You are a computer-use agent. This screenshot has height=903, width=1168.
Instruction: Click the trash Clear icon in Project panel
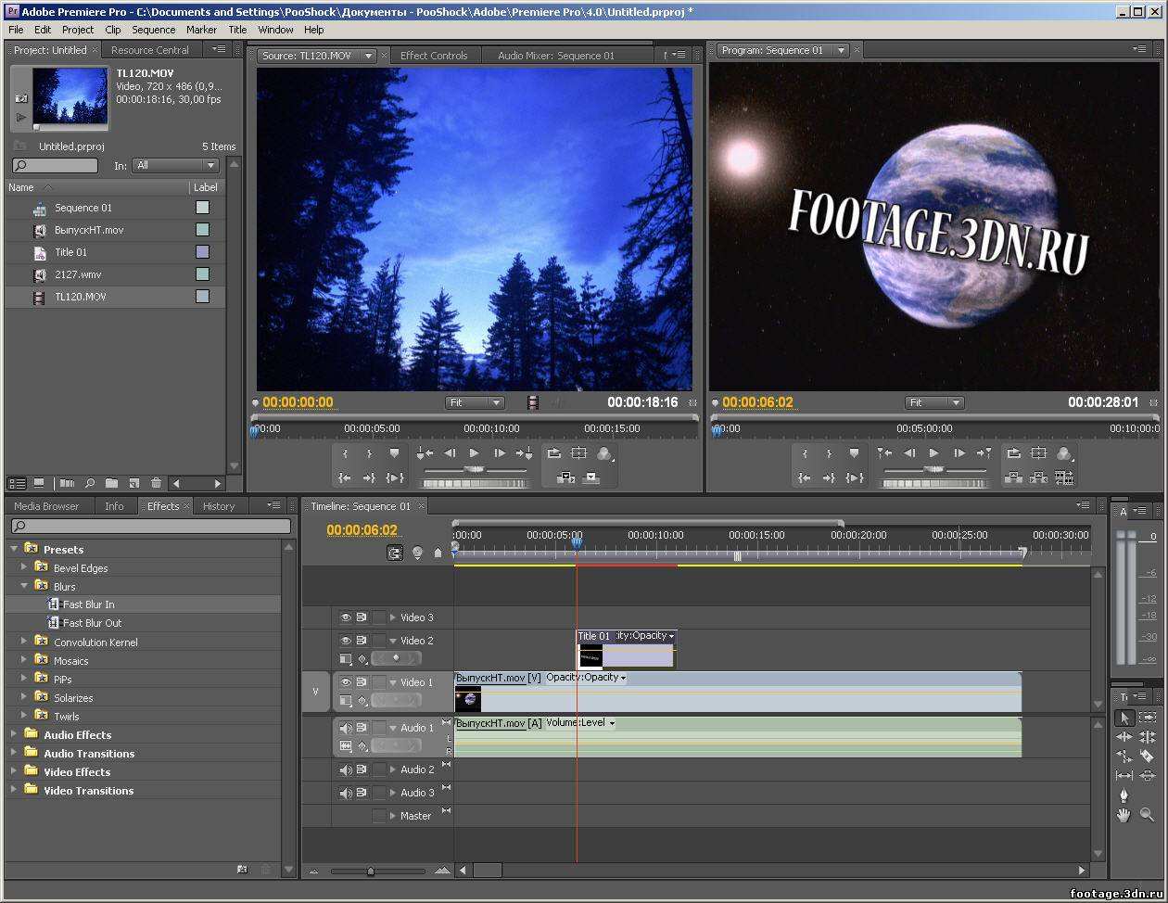coord(156,483)
